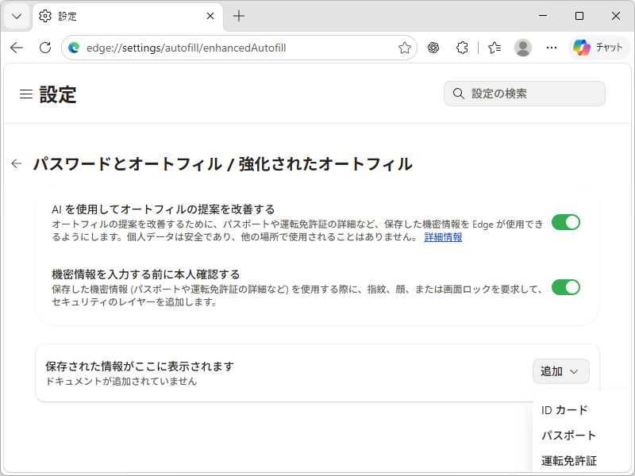Open Copilot チャット button

point(598,48)
